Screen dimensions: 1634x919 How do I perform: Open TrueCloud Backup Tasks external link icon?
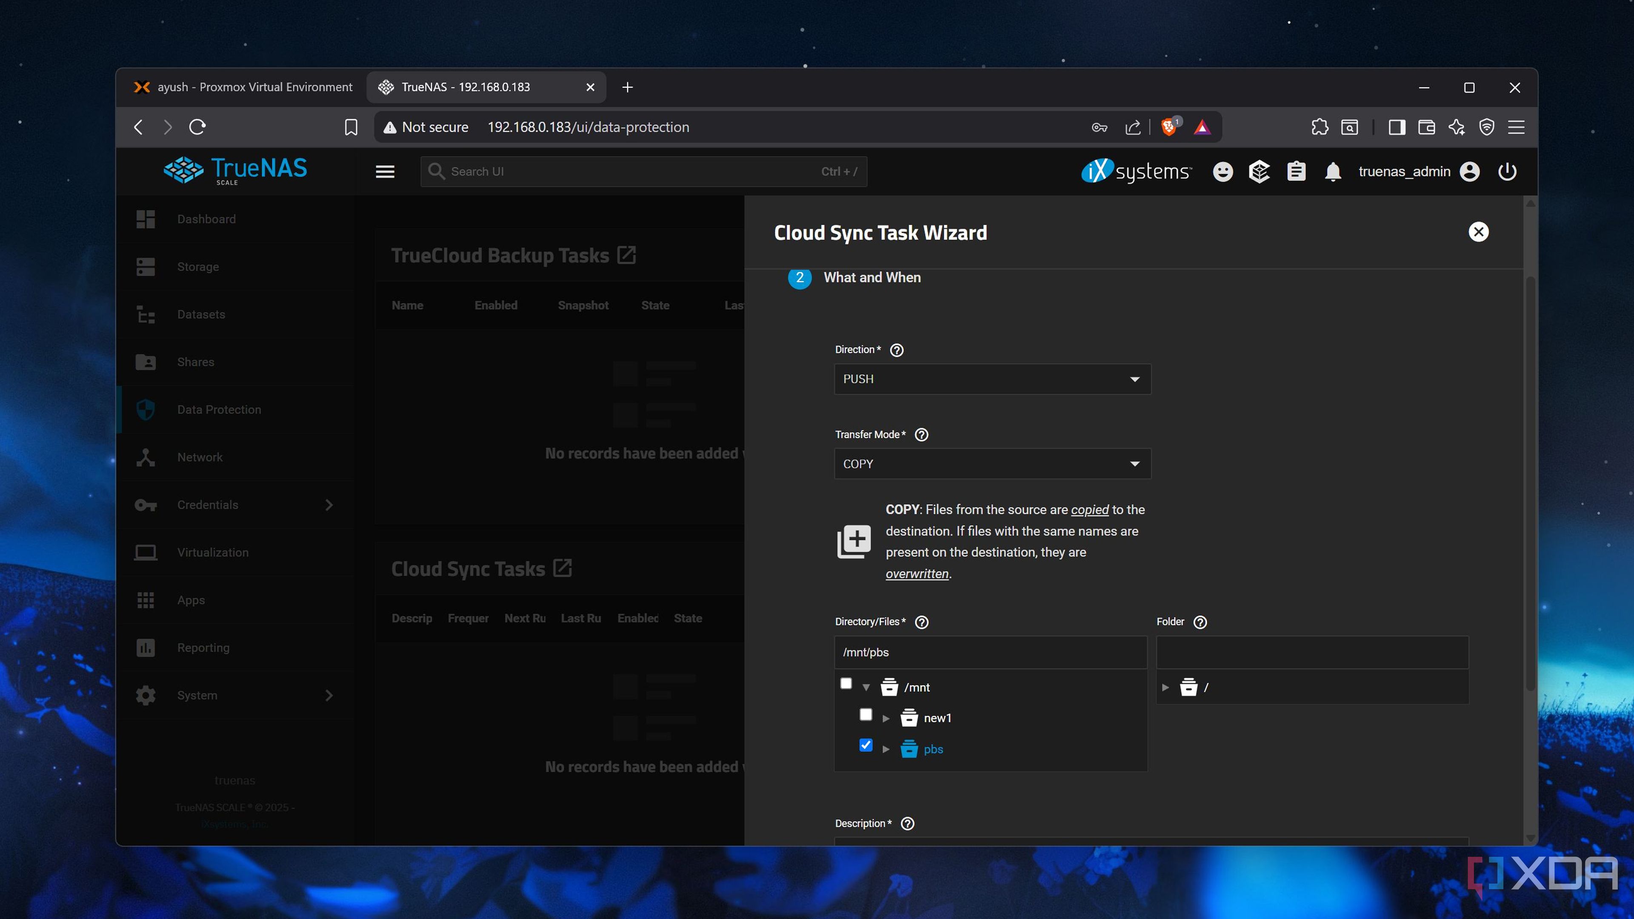click(626, 255)
